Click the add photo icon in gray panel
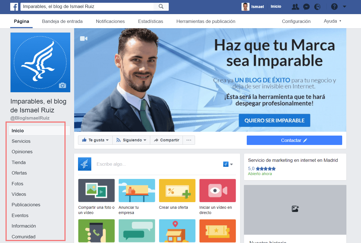This screenshot has height=243, width=361. (x=295, y=209)
